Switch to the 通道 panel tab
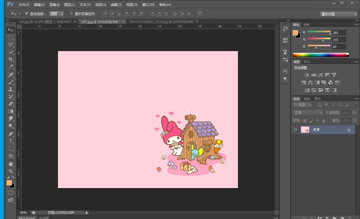This screenshot has width=360, height=219. pyautogui.click(x=307, y=99)
